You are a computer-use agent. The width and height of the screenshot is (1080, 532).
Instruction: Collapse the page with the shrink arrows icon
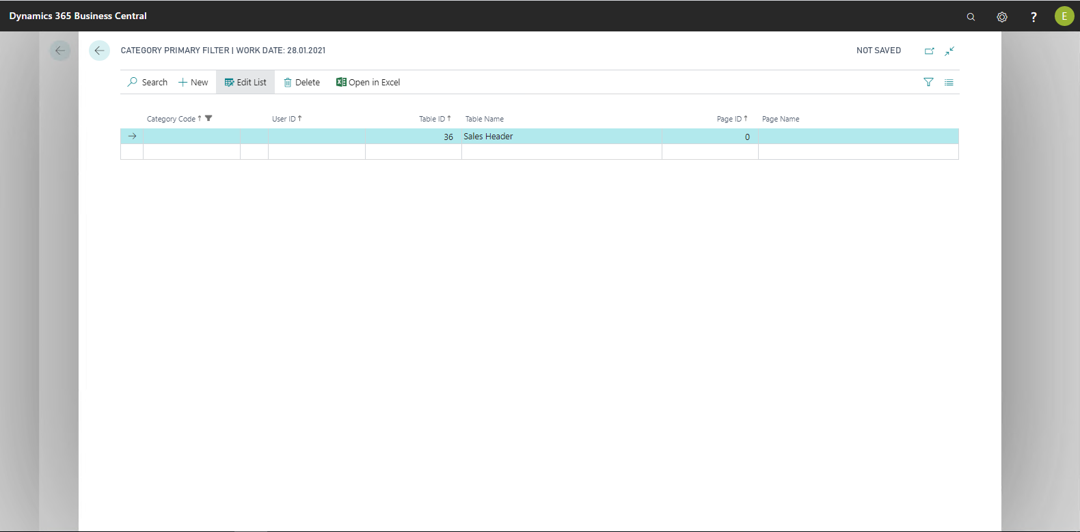[x=949, y=51]
